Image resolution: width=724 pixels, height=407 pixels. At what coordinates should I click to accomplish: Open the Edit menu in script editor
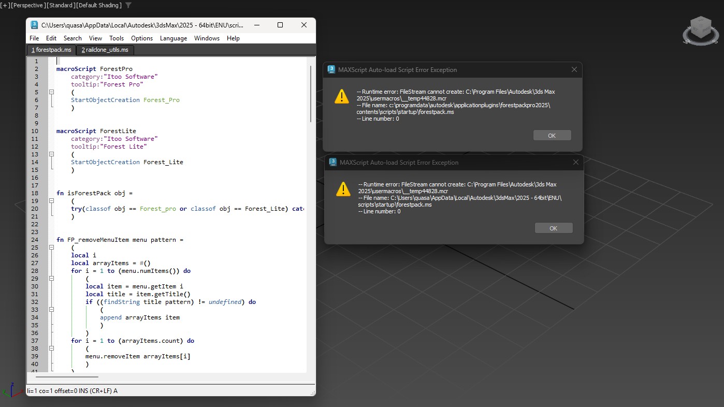51,38
